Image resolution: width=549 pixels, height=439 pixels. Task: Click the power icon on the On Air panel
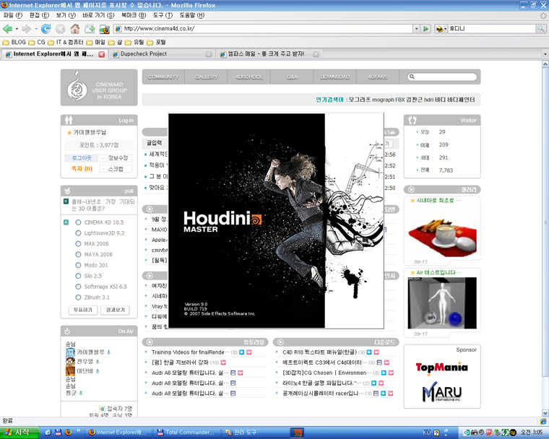67,331
